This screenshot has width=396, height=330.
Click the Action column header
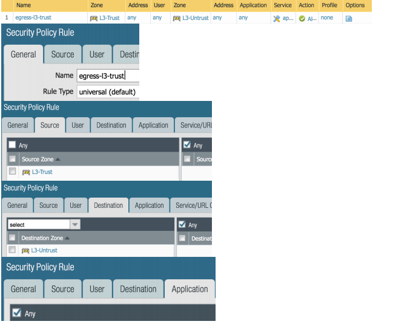(306, 5)
